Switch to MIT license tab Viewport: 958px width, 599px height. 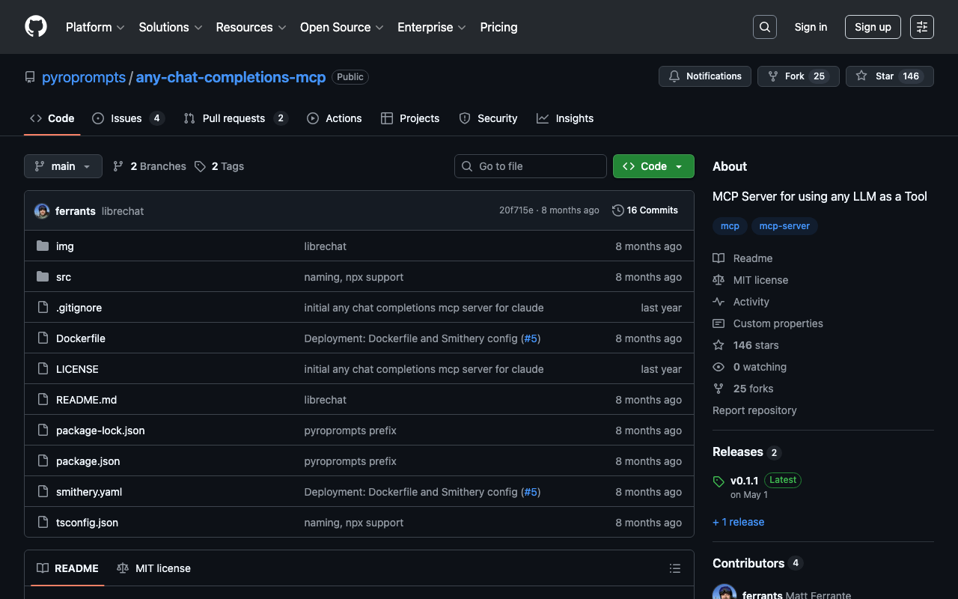click(154, 568)
